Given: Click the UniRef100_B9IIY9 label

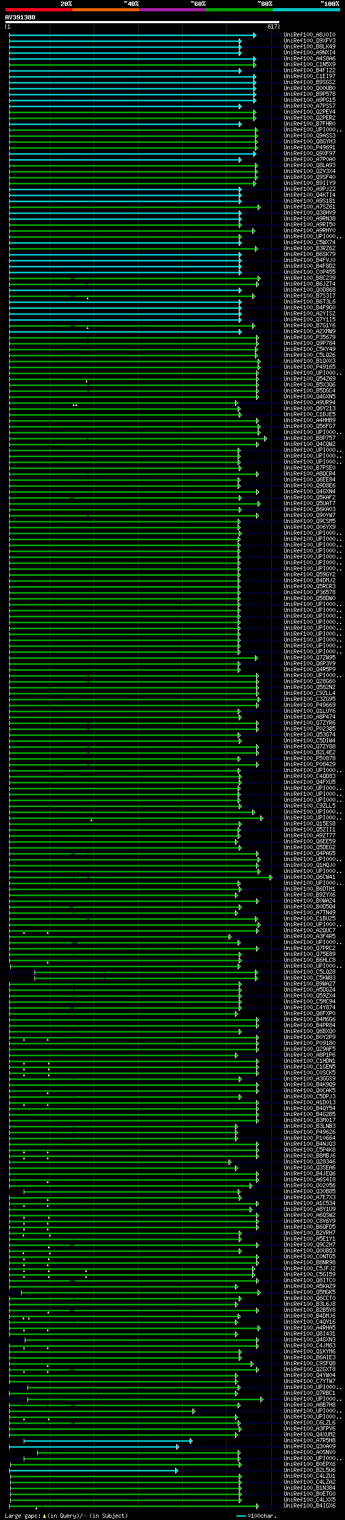Looking at the screenshot, I should (309, 183).
